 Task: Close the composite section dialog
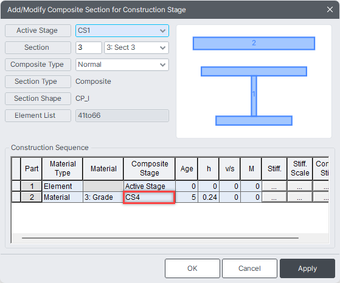coord(330,10)
